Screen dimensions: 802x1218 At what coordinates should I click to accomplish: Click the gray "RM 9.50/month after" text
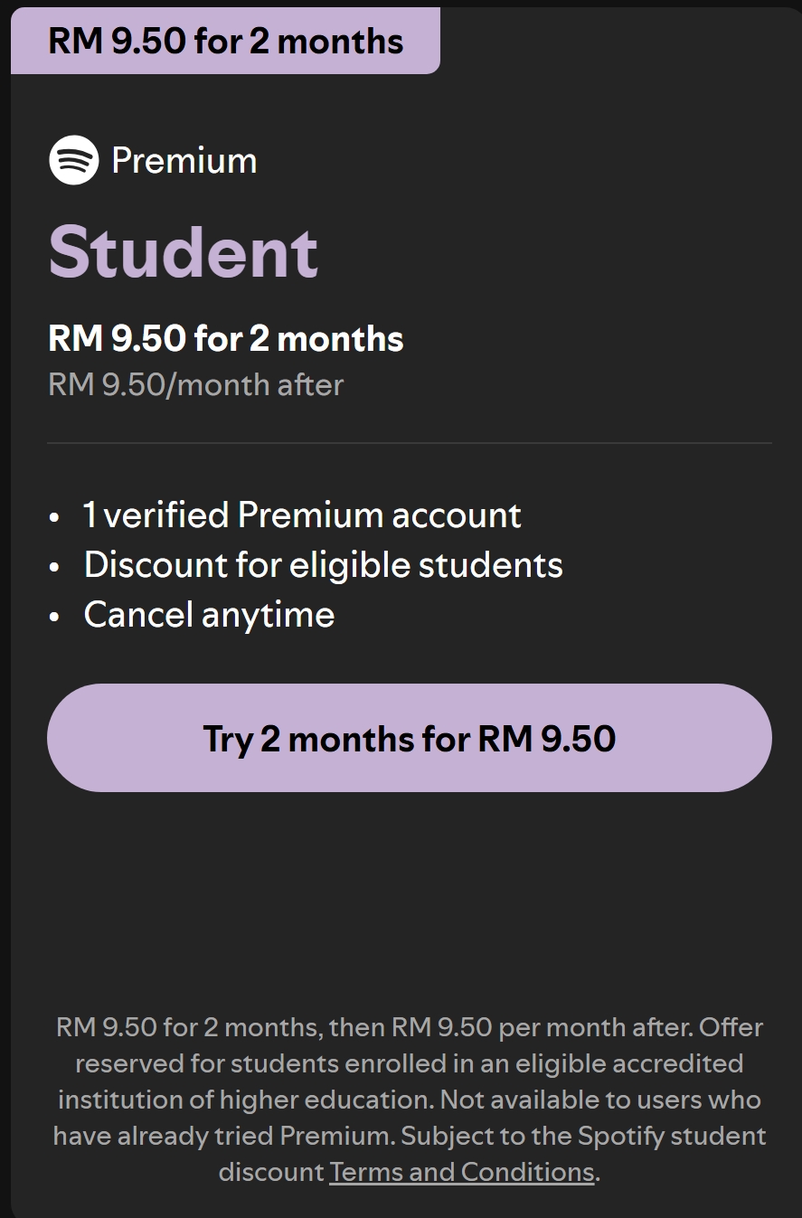pyautogui.click(x=195, y=385)
